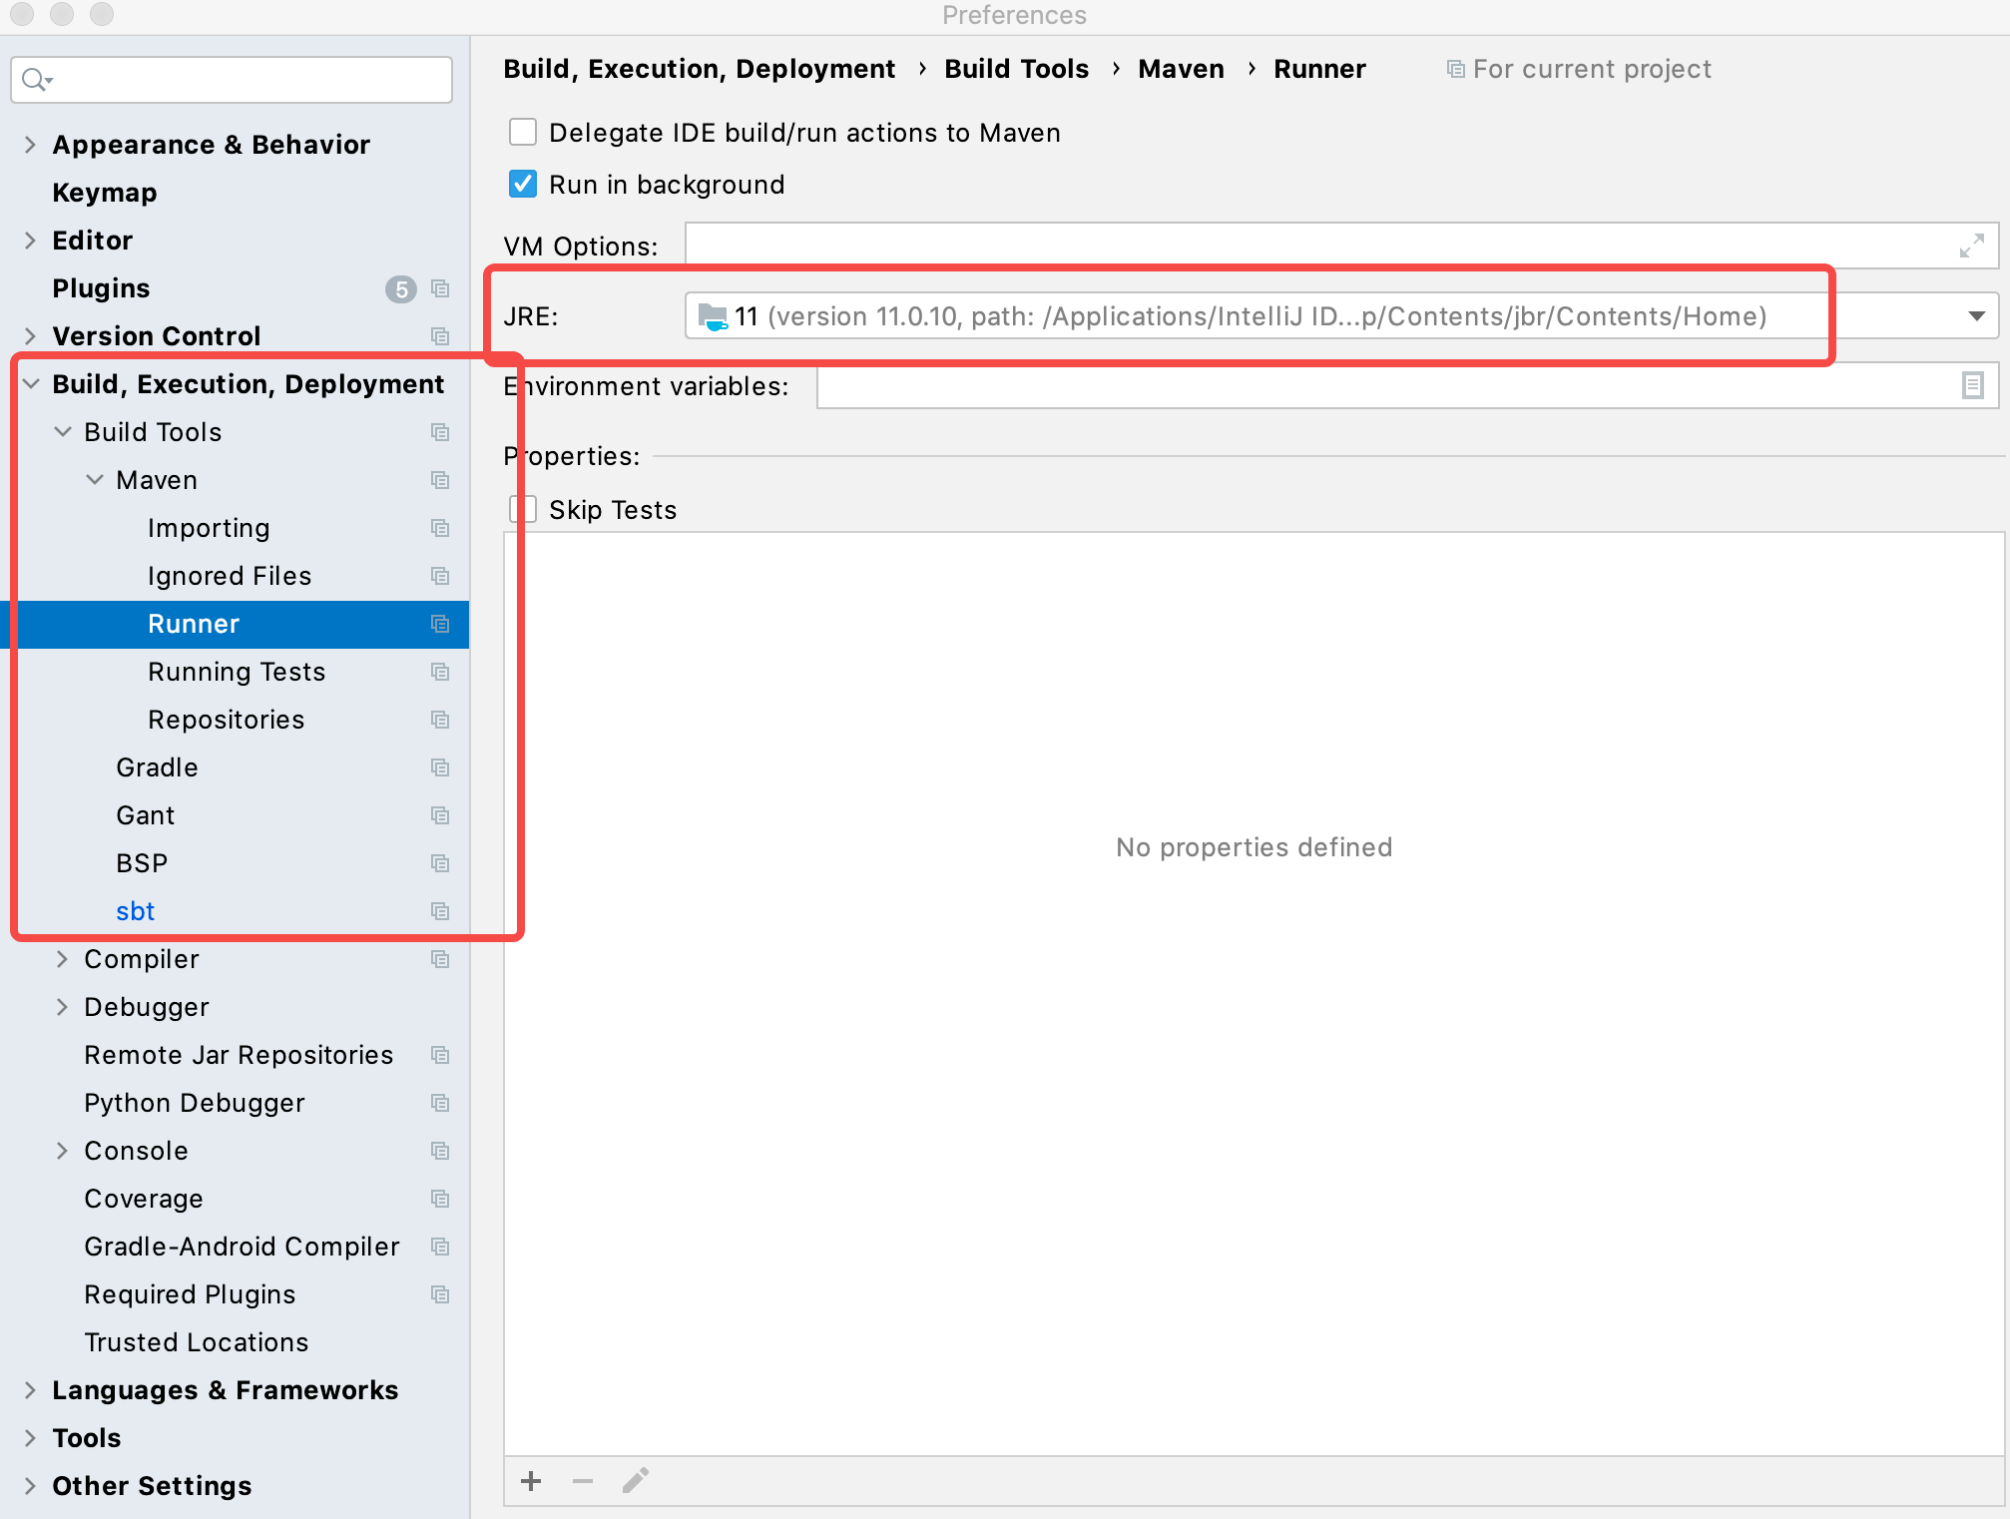The height and width of the screenshot is (1519, 2010).
Task: Click the Environment variables input field
Action: coord(1387,386)
